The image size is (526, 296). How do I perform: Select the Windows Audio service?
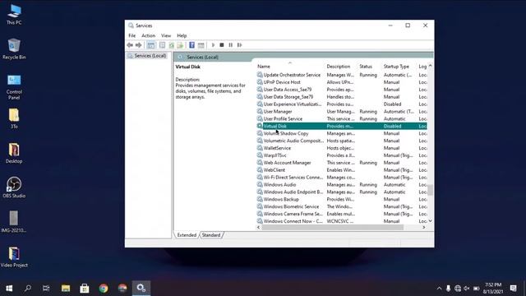pos(342,184)
